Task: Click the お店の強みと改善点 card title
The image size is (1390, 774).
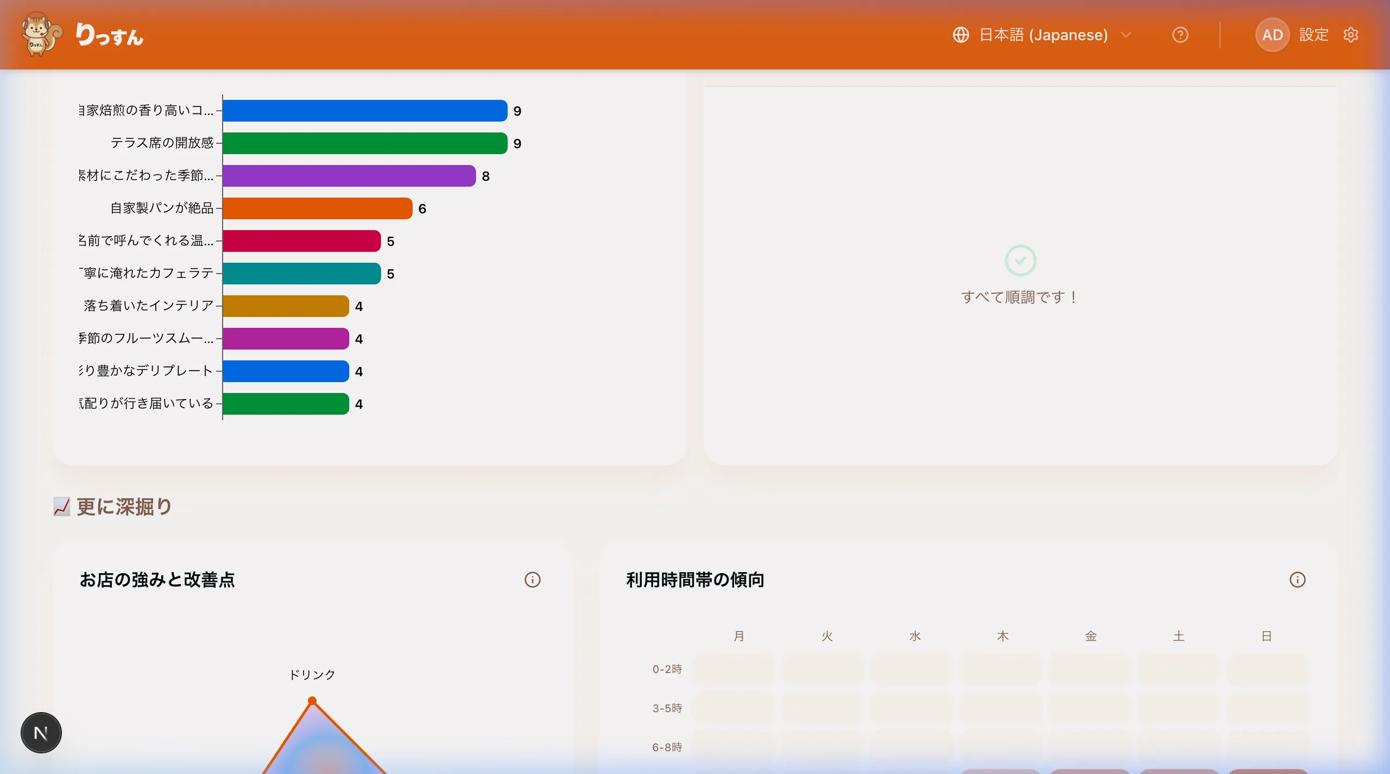Action: [x=157, y=580]
